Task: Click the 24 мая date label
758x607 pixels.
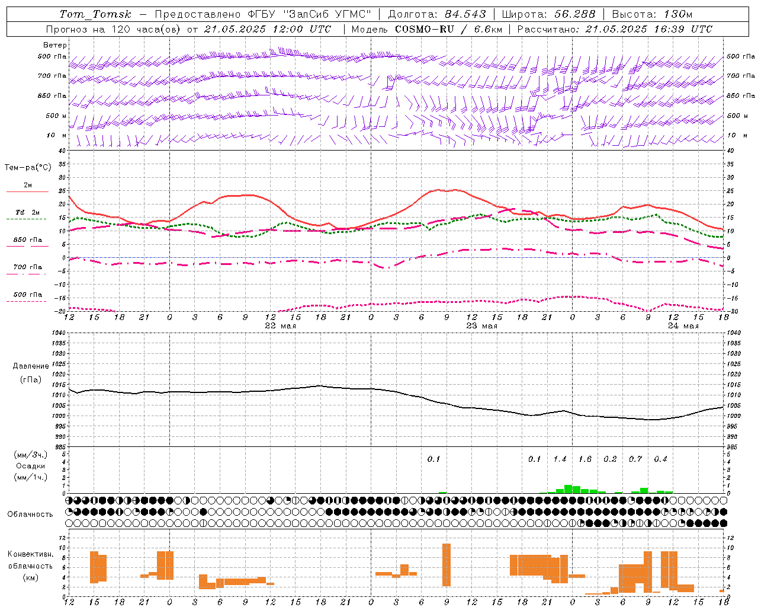Action: tap(683, 326)
